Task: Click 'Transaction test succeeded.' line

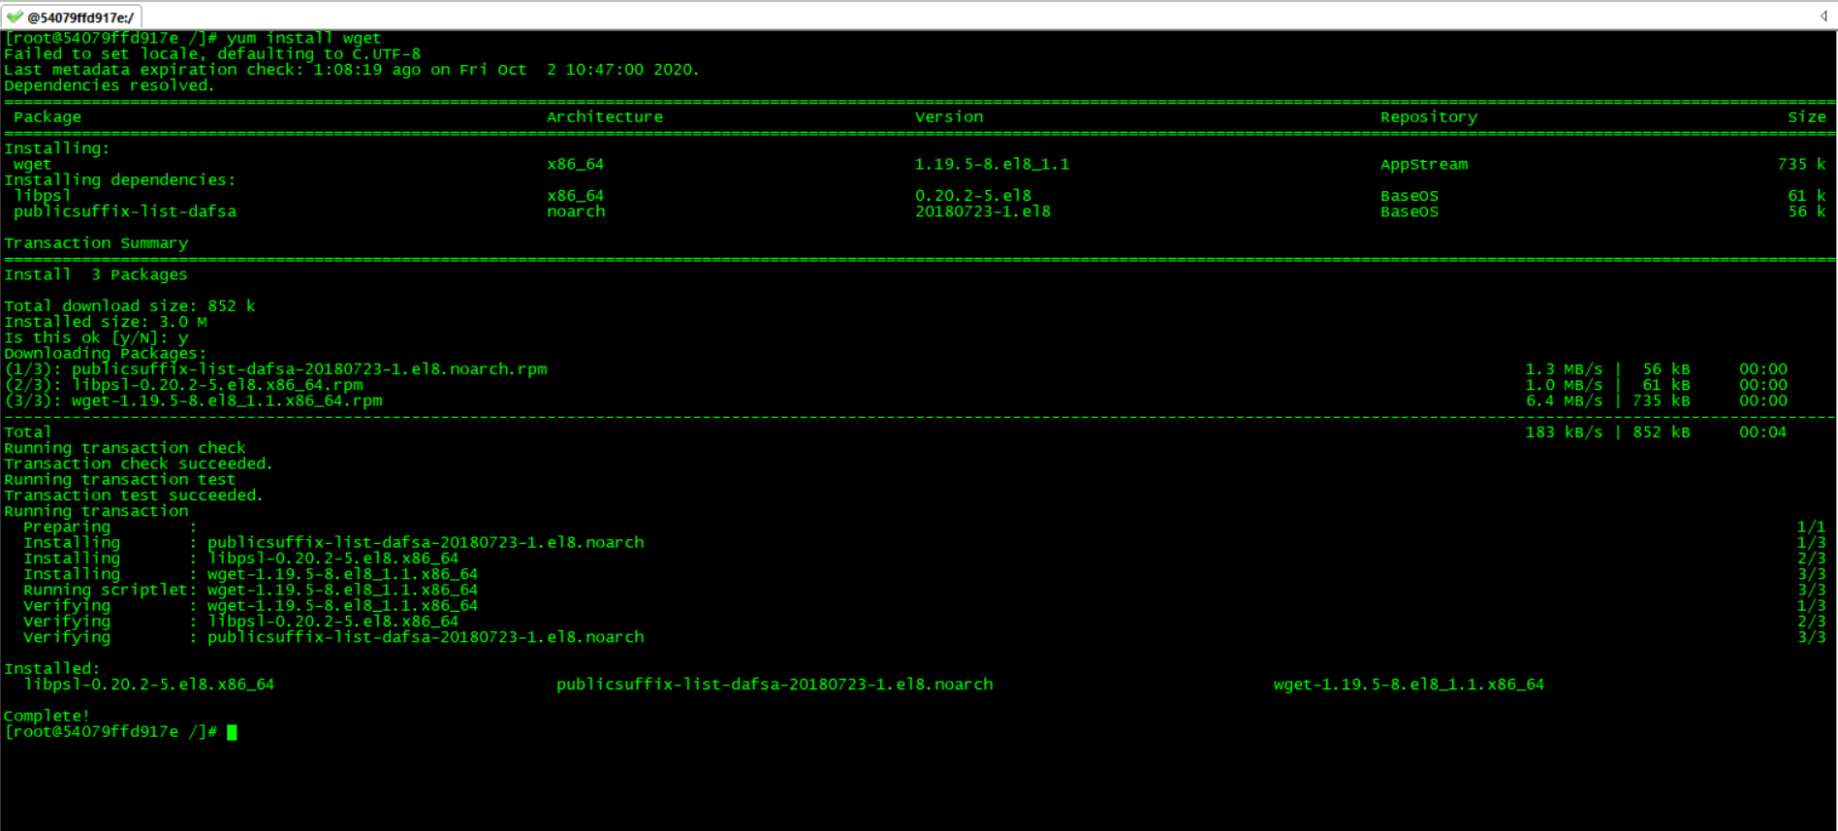Action: click(133, 495)
